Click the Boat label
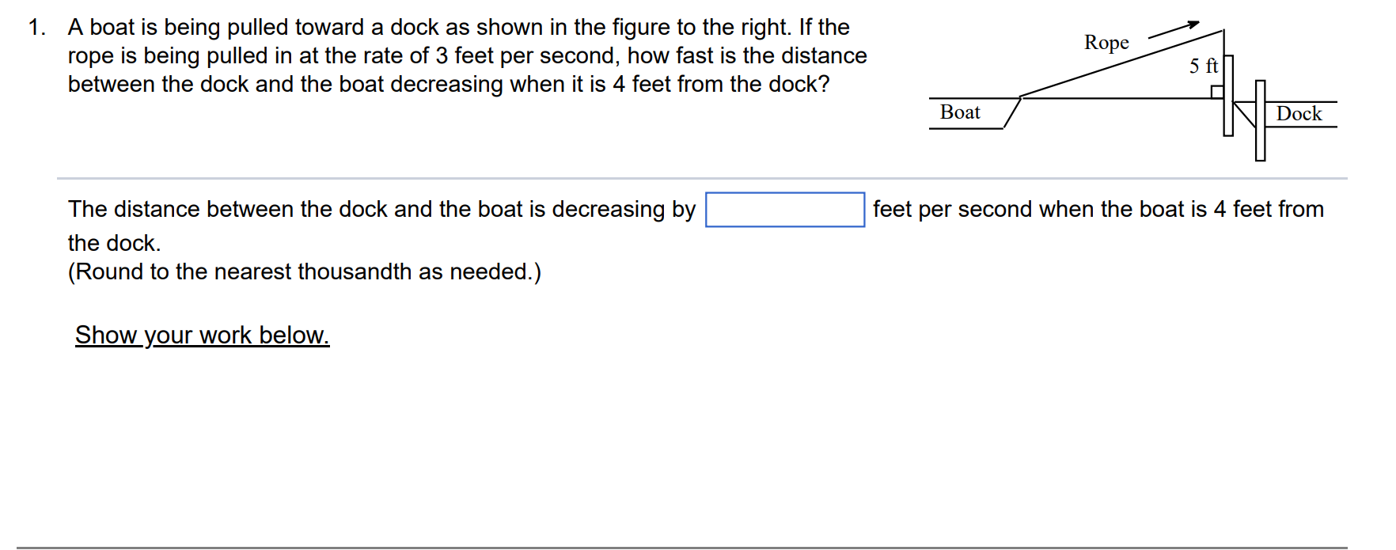1396x550 pixels. pos(960,112)
